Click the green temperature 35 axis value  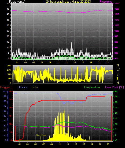pos(116,97)
